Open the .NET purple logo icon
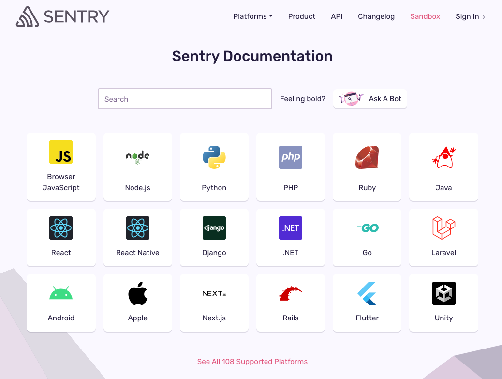The image size is (502, 379). (291, 228)
